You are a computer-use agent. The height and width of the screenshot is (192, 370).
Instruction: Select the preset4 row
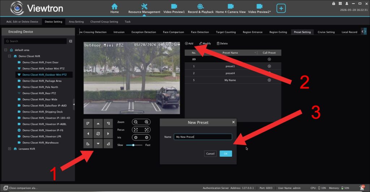(x=233, y=73)
